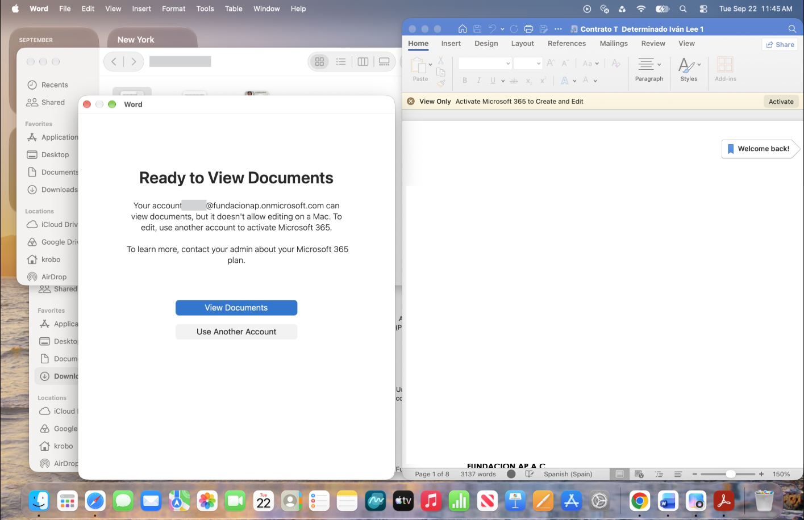Switch to the References ribbon tab
Viewport: 804px width, 520px height.
point(566,43)
